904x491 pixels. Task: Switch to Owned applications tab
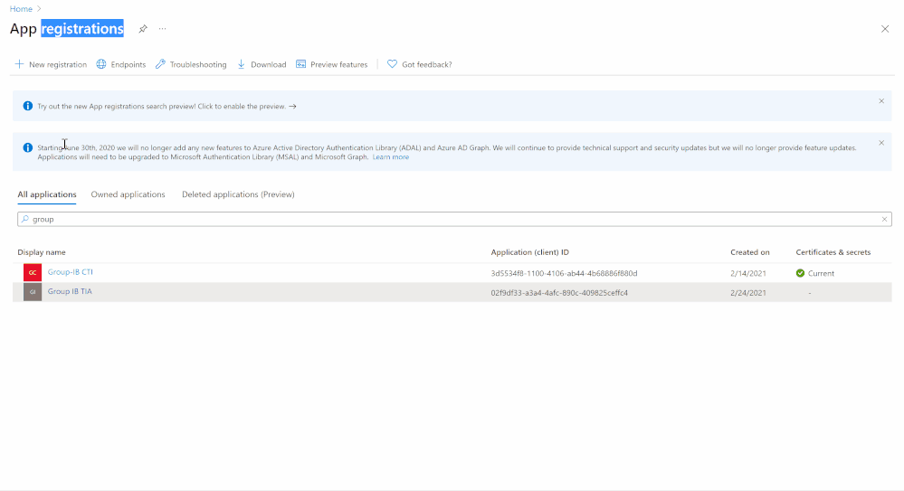coord(128,194)
